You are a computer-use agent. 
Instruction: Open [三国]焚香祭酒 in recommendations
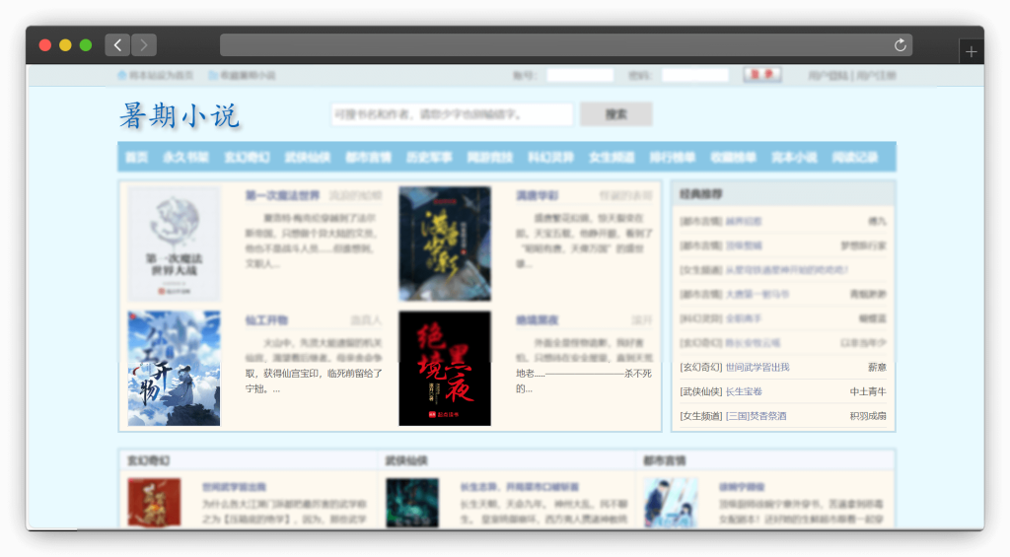[757, 416]
